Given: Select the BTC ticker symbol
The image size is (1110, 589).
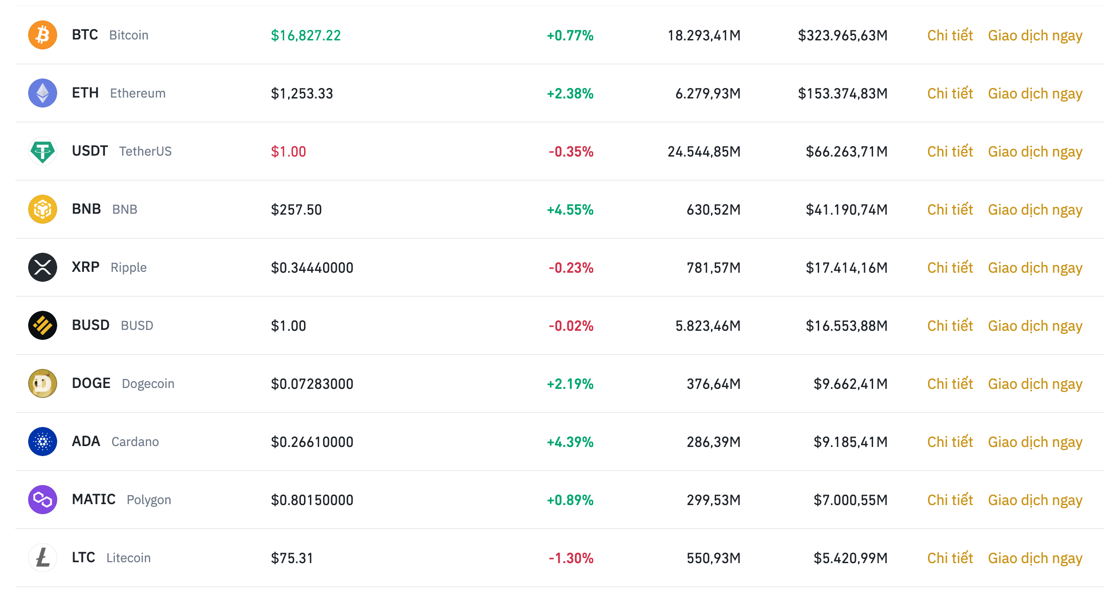Looking at the screenshot, I should coord(85,35).
